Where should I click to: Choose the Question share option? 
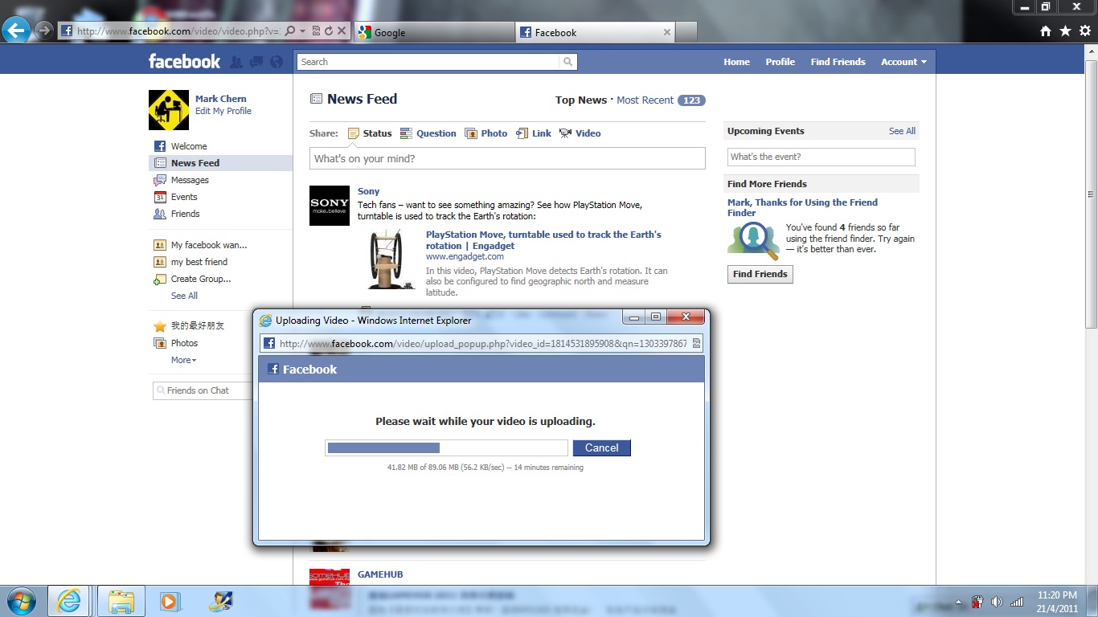tap(428, 133)
